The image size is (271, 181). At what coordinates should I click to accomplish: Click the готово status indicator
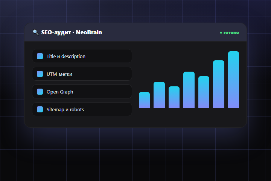click(229, 32)
